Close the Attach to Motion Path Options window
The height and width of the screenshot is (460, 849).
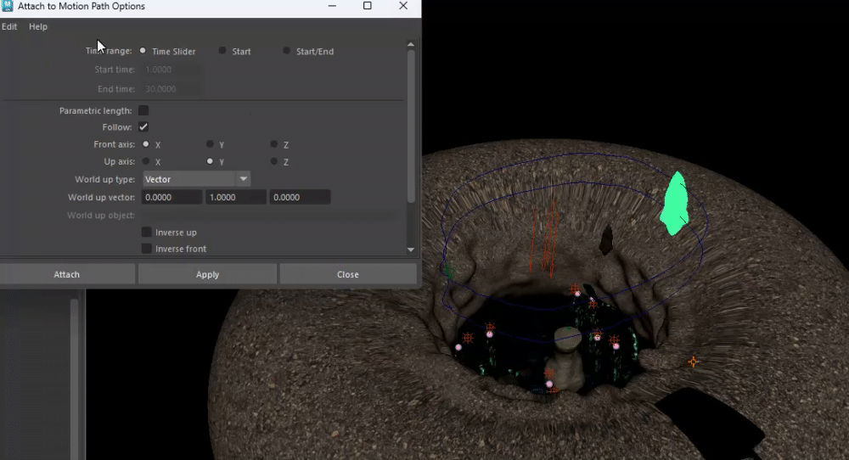(x=402, y=6)
